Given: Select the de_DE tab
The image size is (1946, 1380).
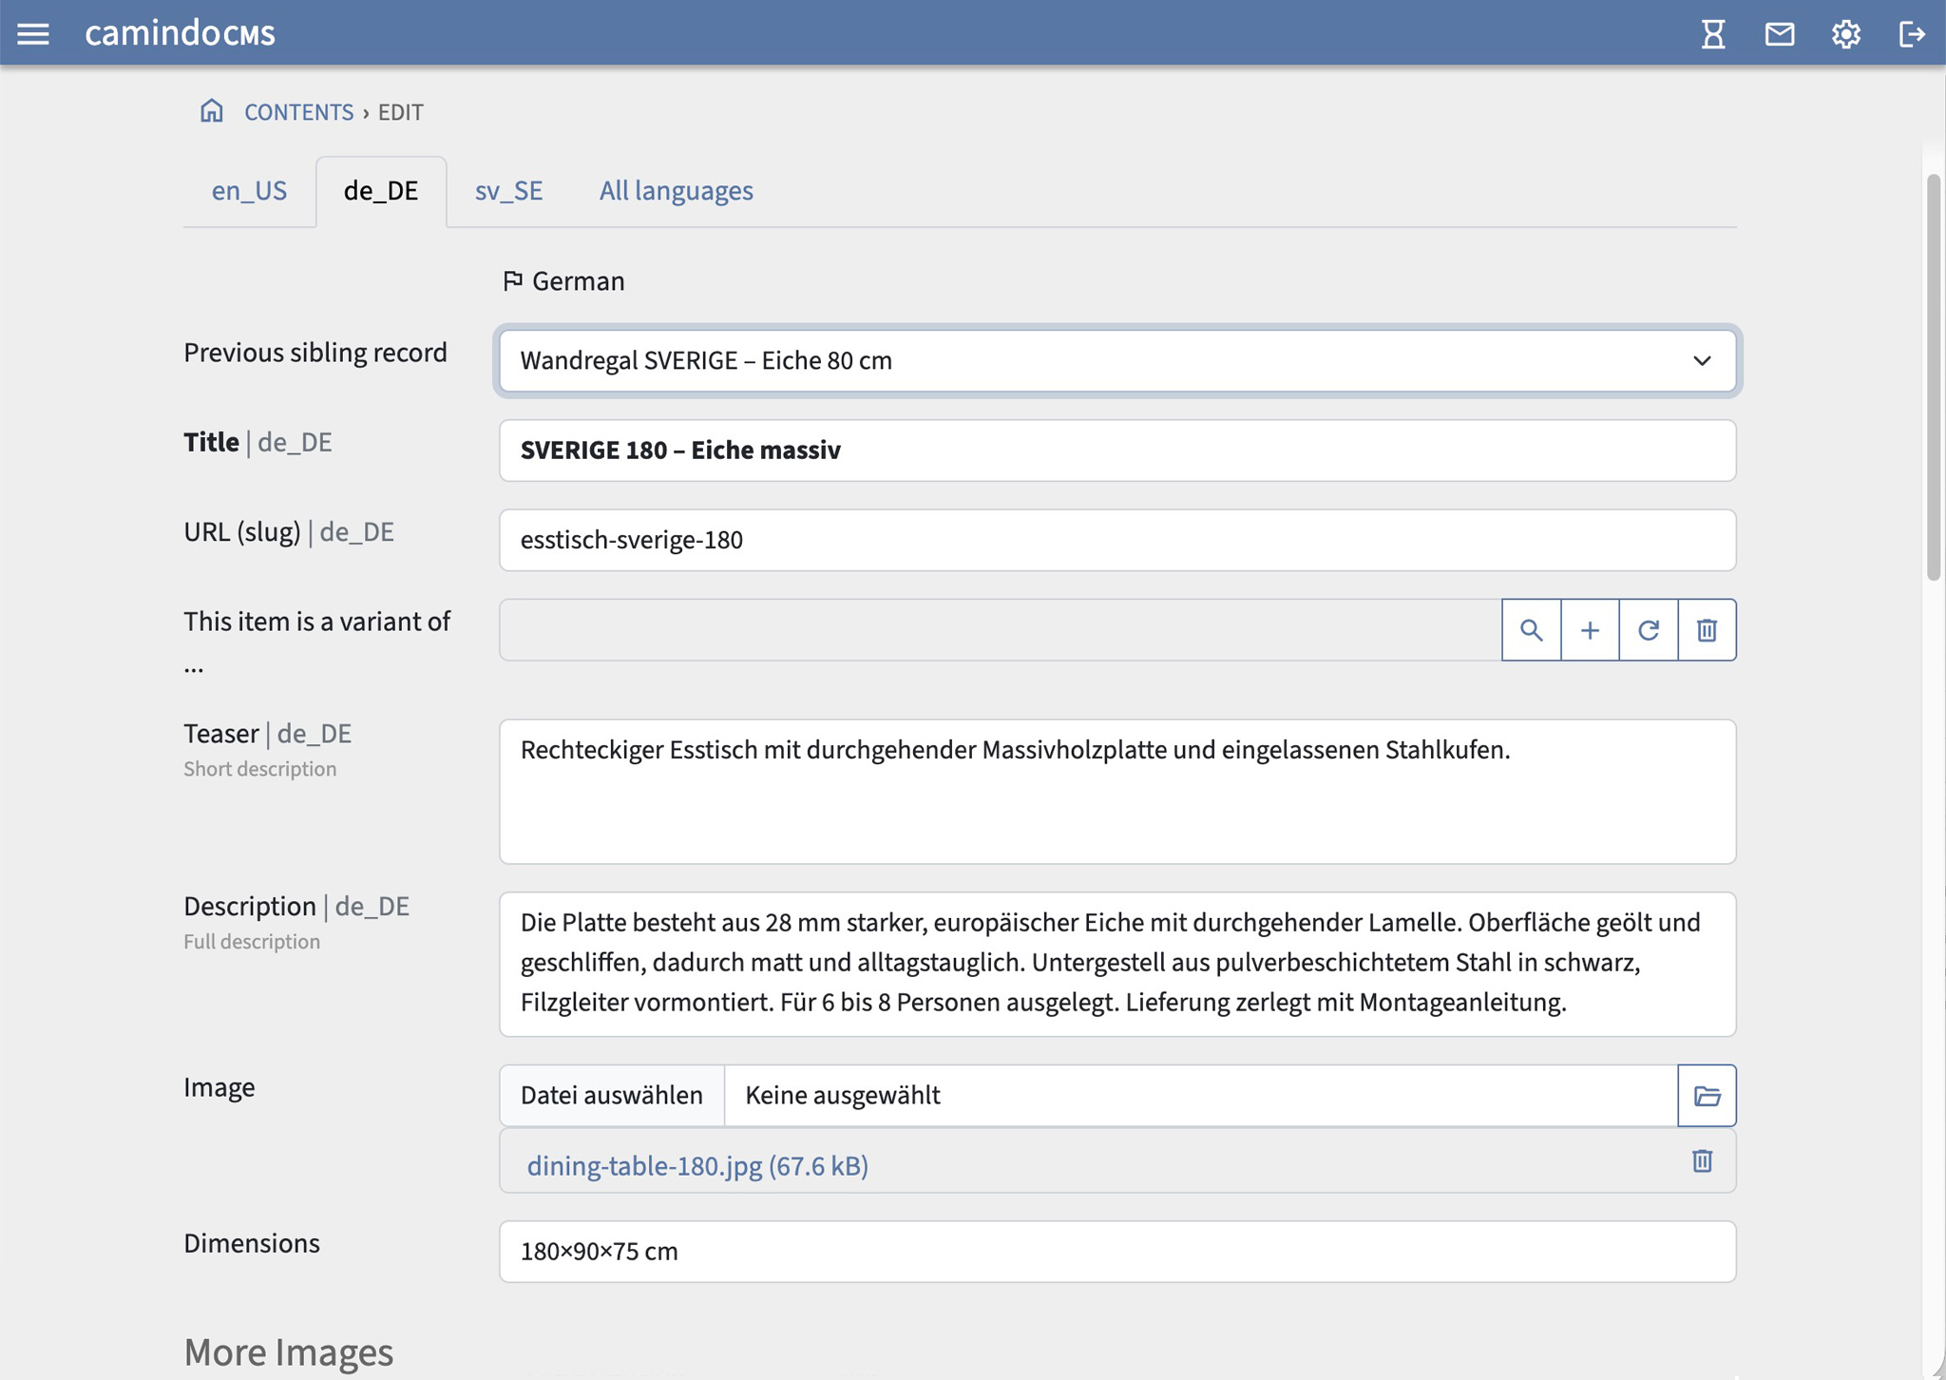Looking at the screenshot, I should click(x=381, y=191).
